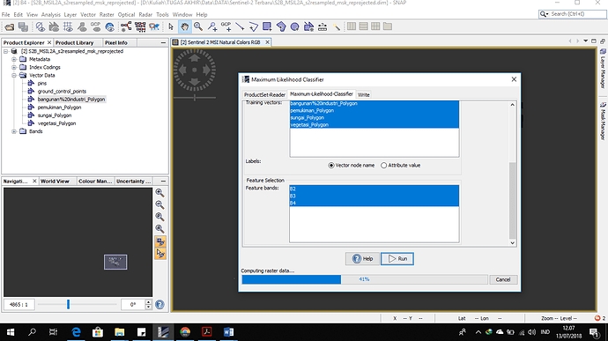Open the Radar menu
The width and height of the screenshot is (608, 341).
point(145,15)
